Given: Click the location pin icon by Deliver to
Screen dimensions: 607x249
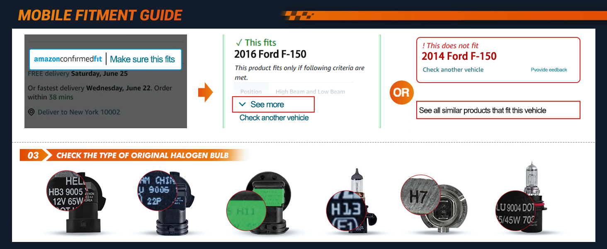Looking at the screenshot, I should pyautogui.click(x=31, y=112).
